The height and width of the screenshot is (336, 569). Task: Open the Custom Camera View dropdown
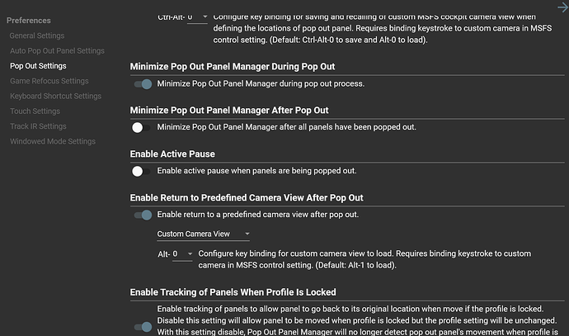203,234
